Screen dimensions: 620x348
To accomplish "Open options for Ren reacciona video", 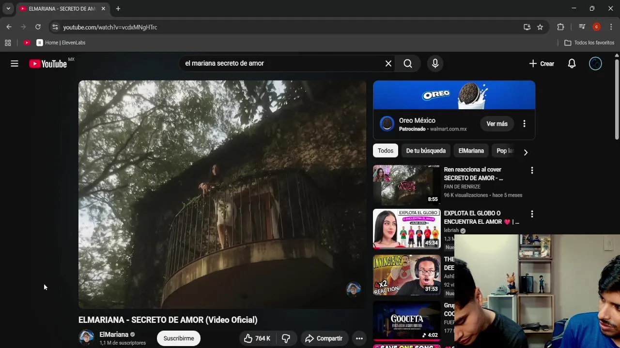I will (x=532, y=170).
